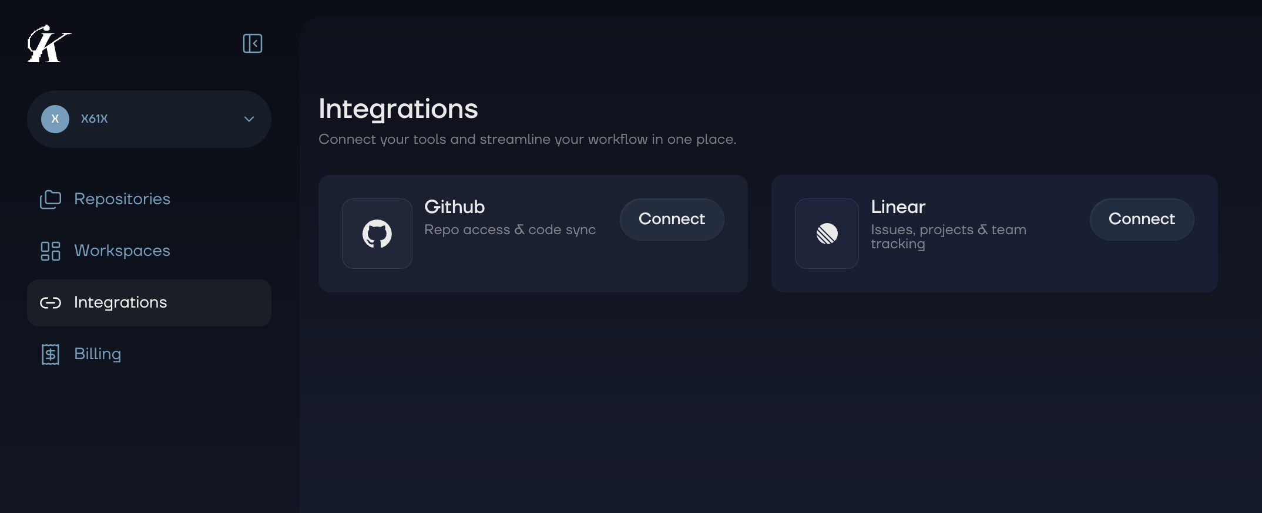Image resolution: width=1262 pixels, height=513 pixels.
Task: Open the X61X account selector
Action: 149,119
